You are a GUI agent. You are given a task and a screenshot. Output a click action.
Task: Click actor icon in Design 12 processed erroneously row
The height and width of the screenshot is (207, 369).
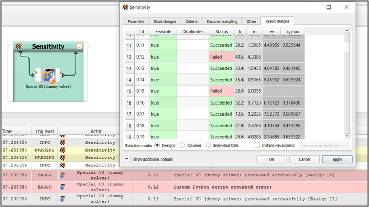click(x=62, y=175)
